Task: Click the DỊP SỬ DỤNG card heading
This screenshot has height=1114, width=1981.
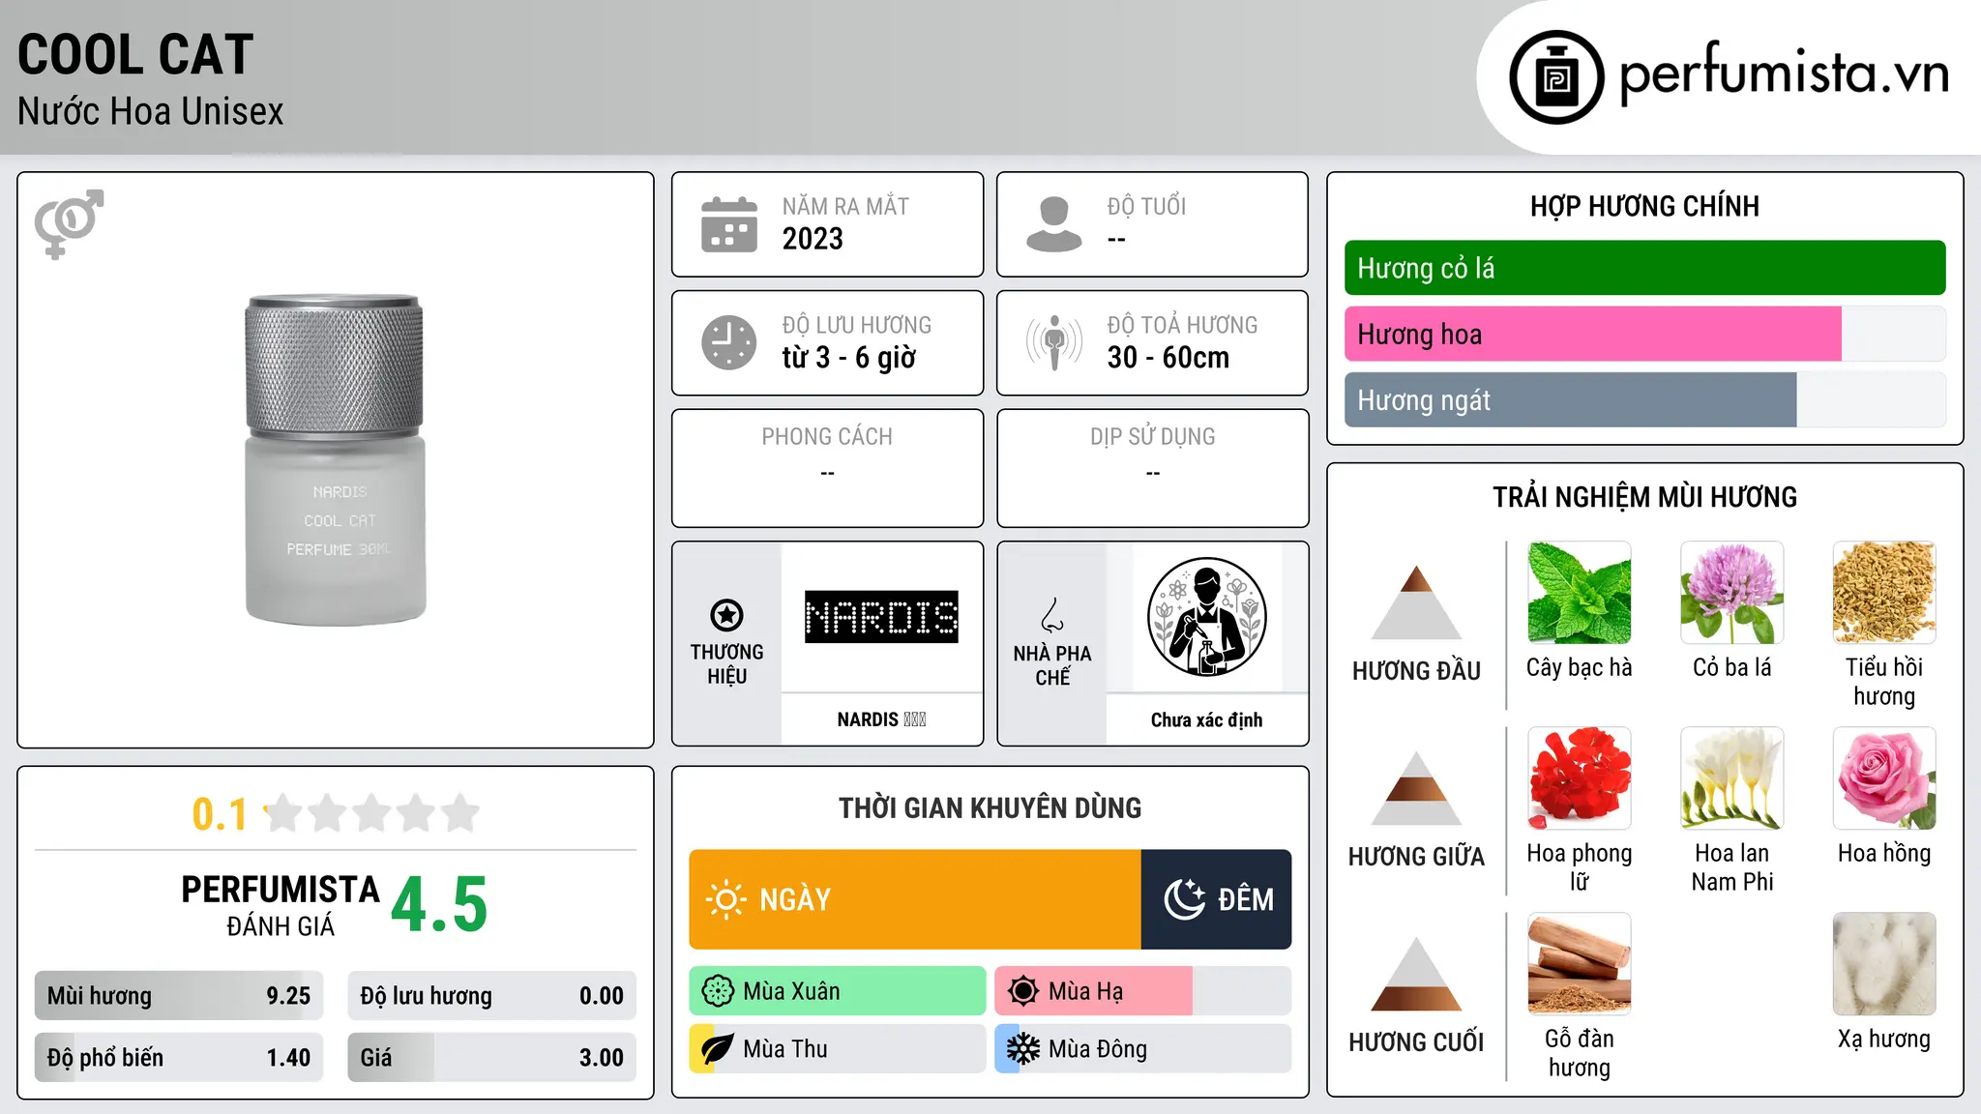Action: click(1153, 437)
